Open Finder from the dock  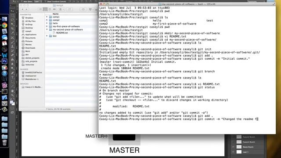click(4, 19)
